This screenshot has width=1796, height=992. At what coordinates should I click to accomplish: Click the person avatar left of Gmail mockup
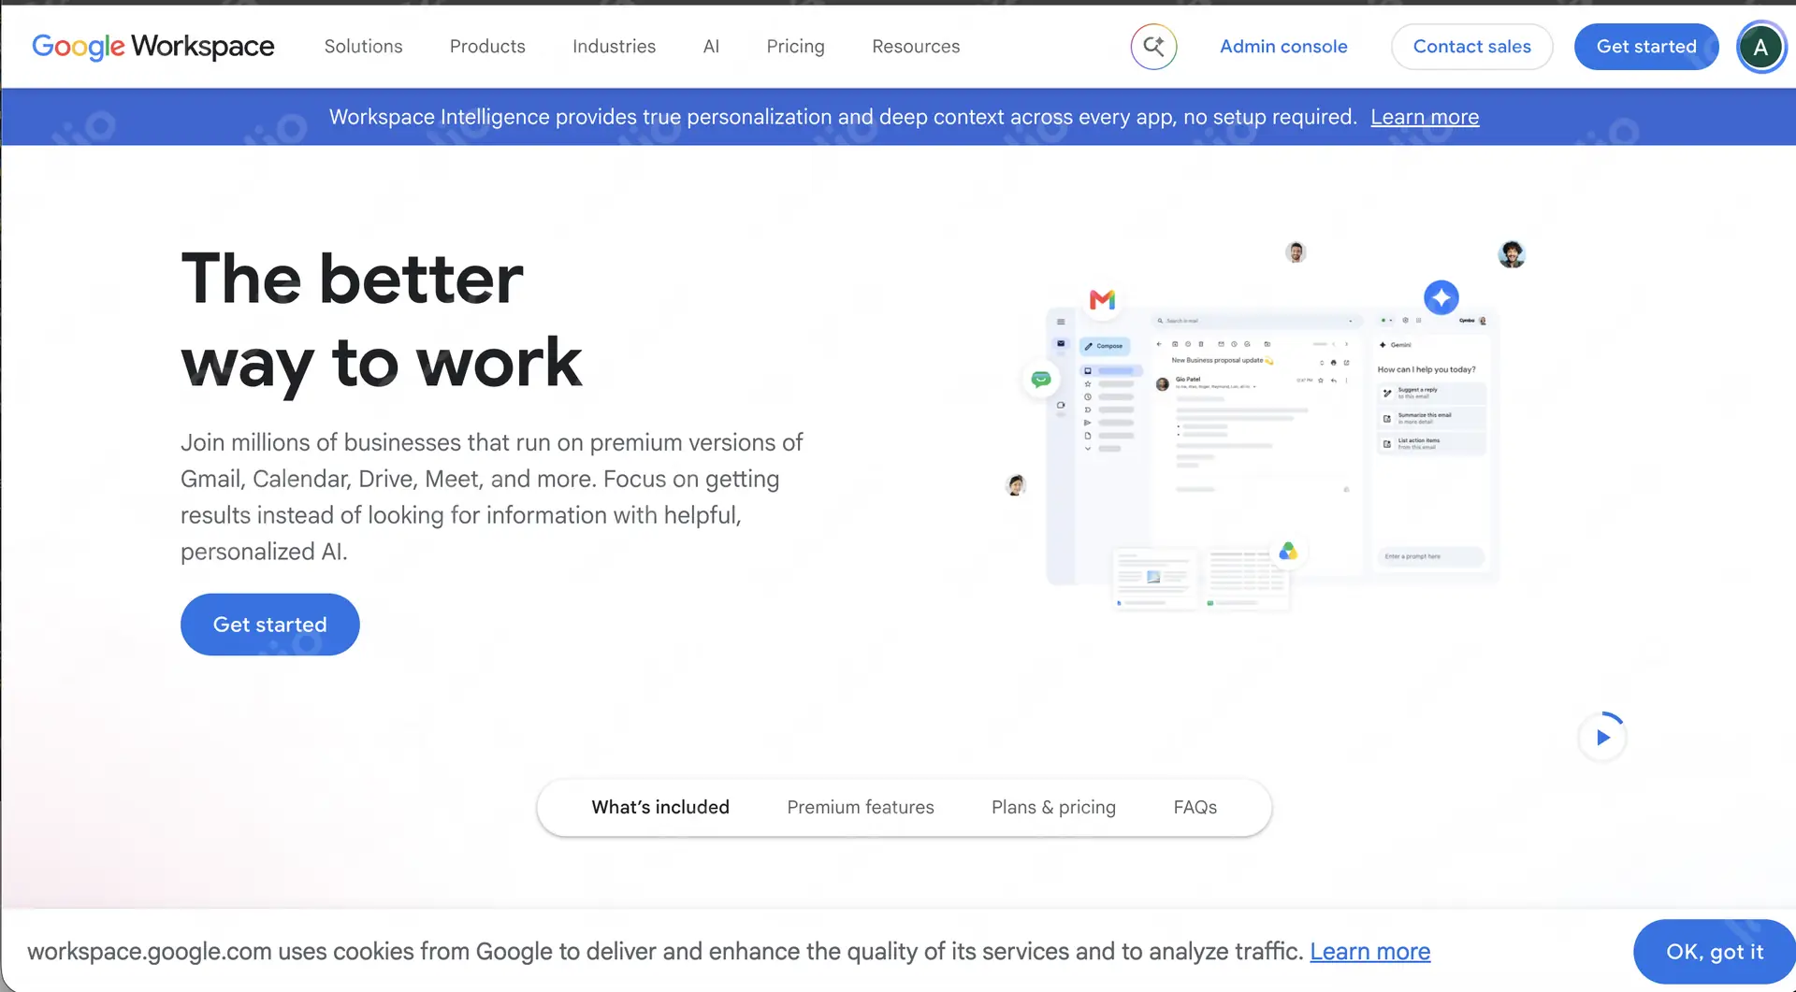pyautogui.click(x=1016, y=485)
